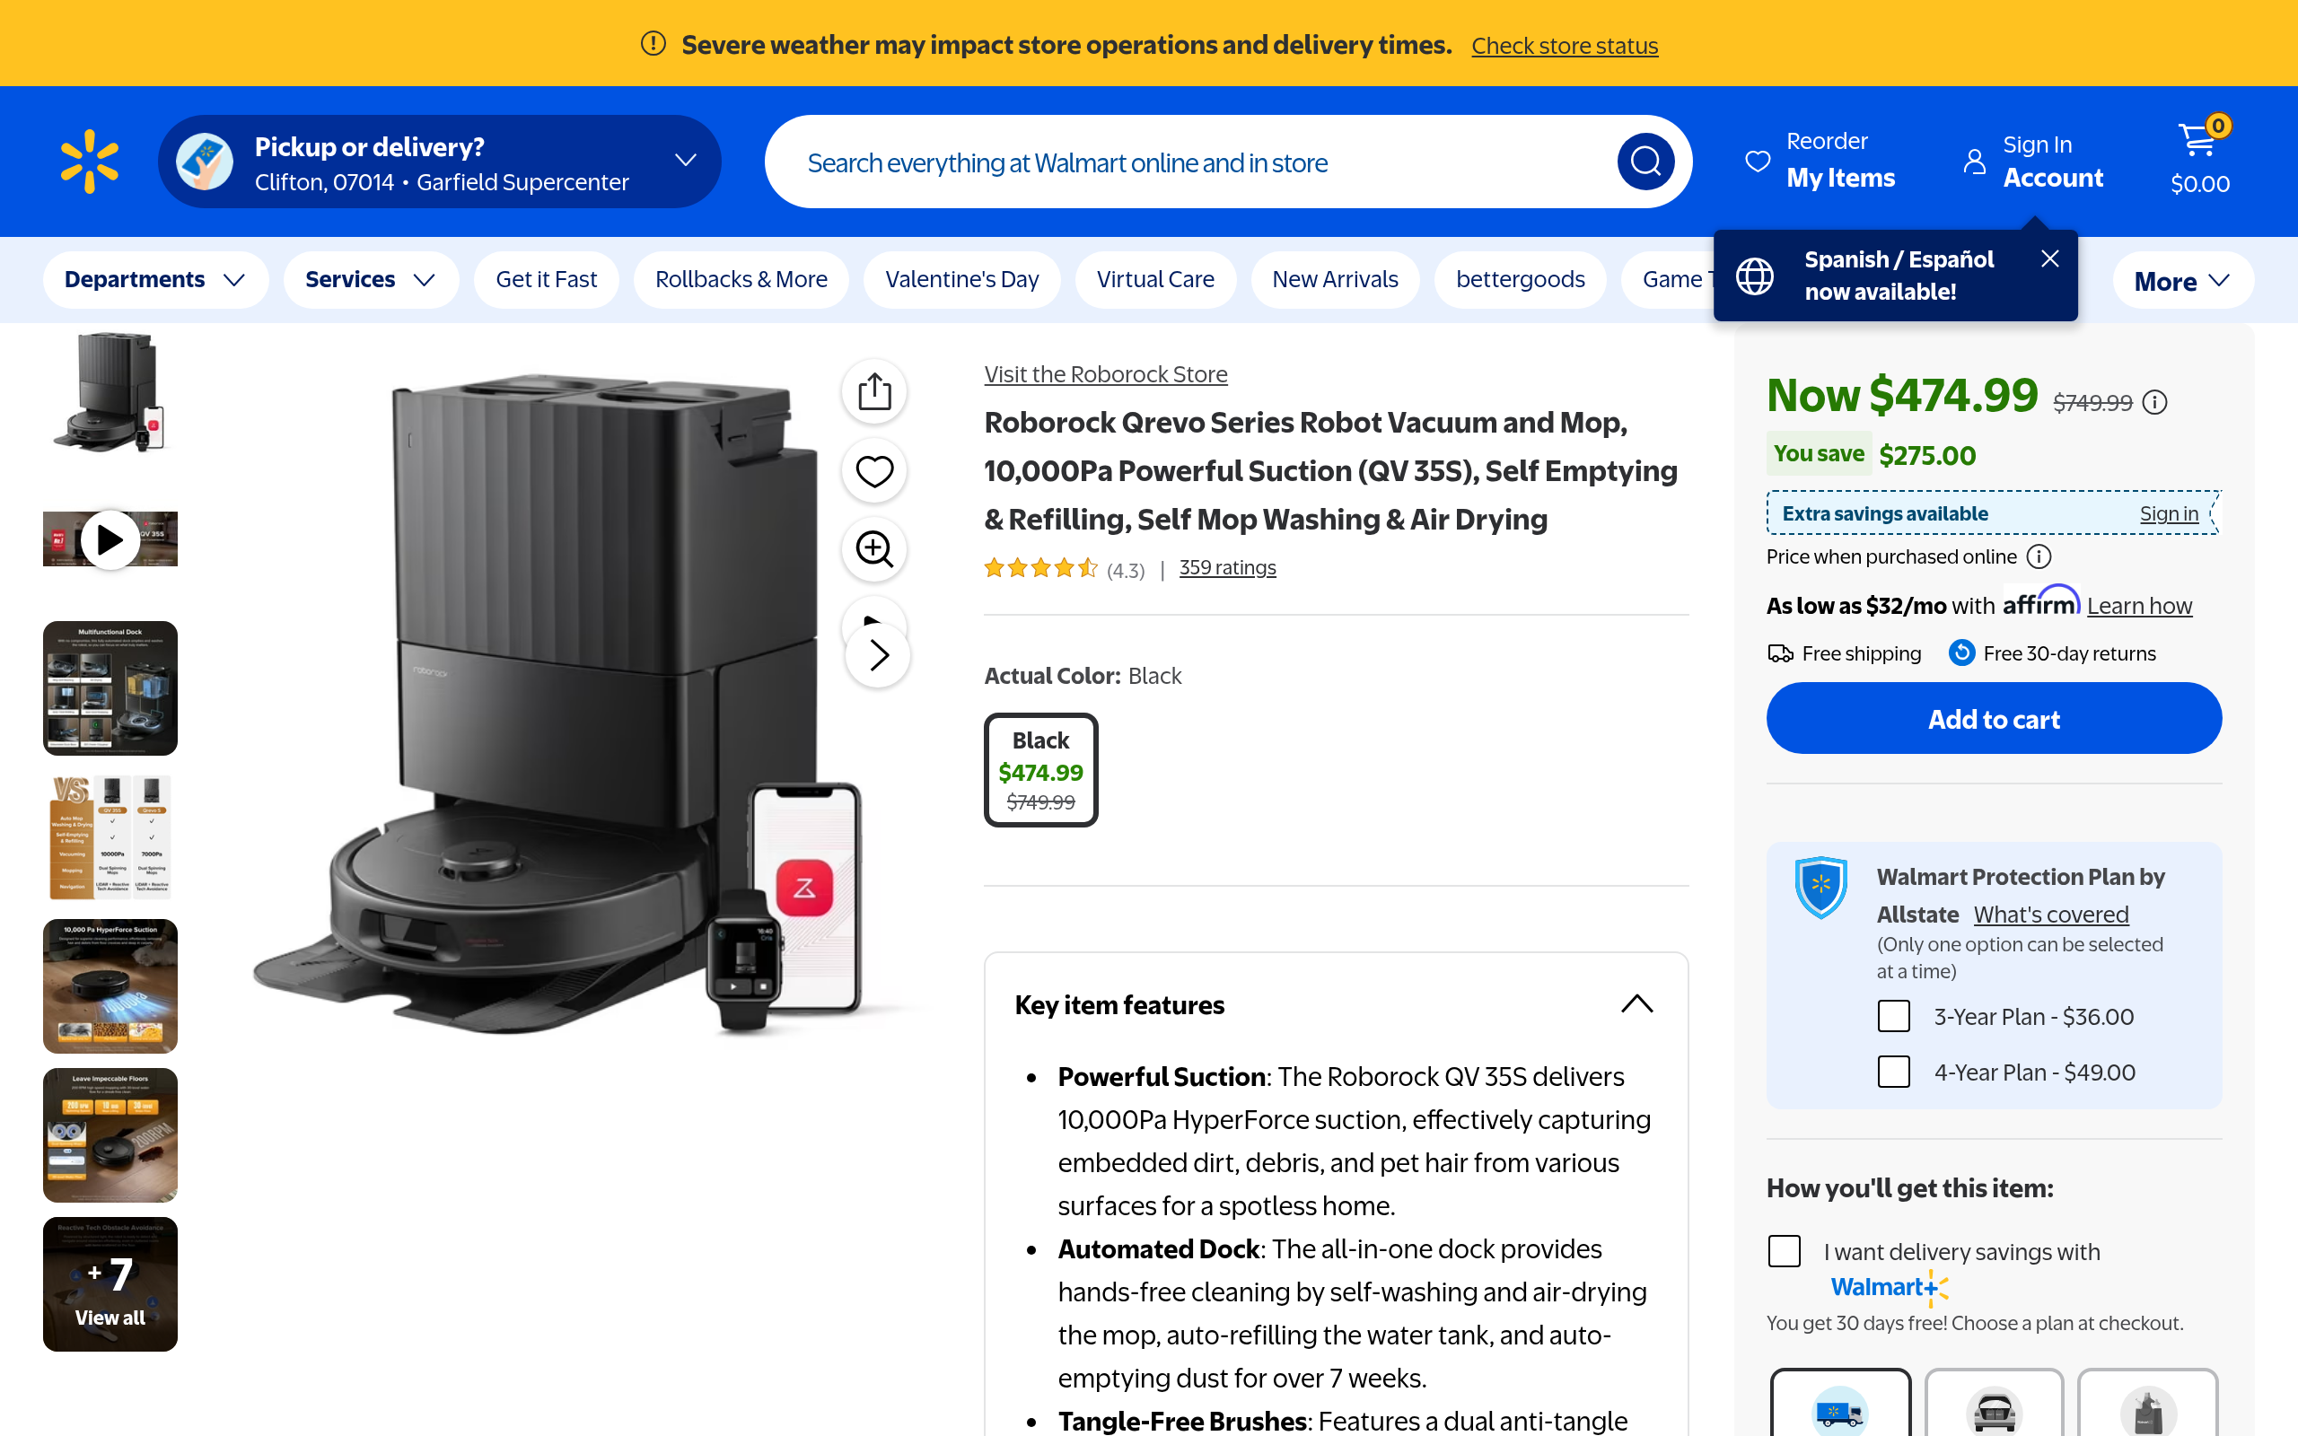Open the Rollbacks & More menu item
Image resolution: width=2298 pixels, height=1436 pixels.
pyautogui.click(x=741, y=279)
